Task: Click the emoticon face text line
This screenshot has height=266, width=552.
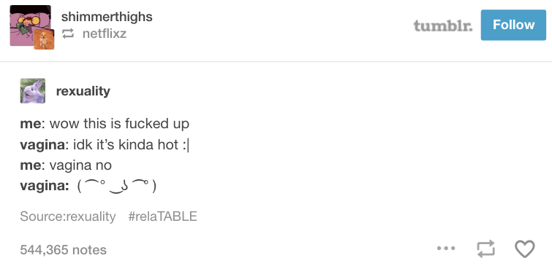Action: (x=88, y=187)
